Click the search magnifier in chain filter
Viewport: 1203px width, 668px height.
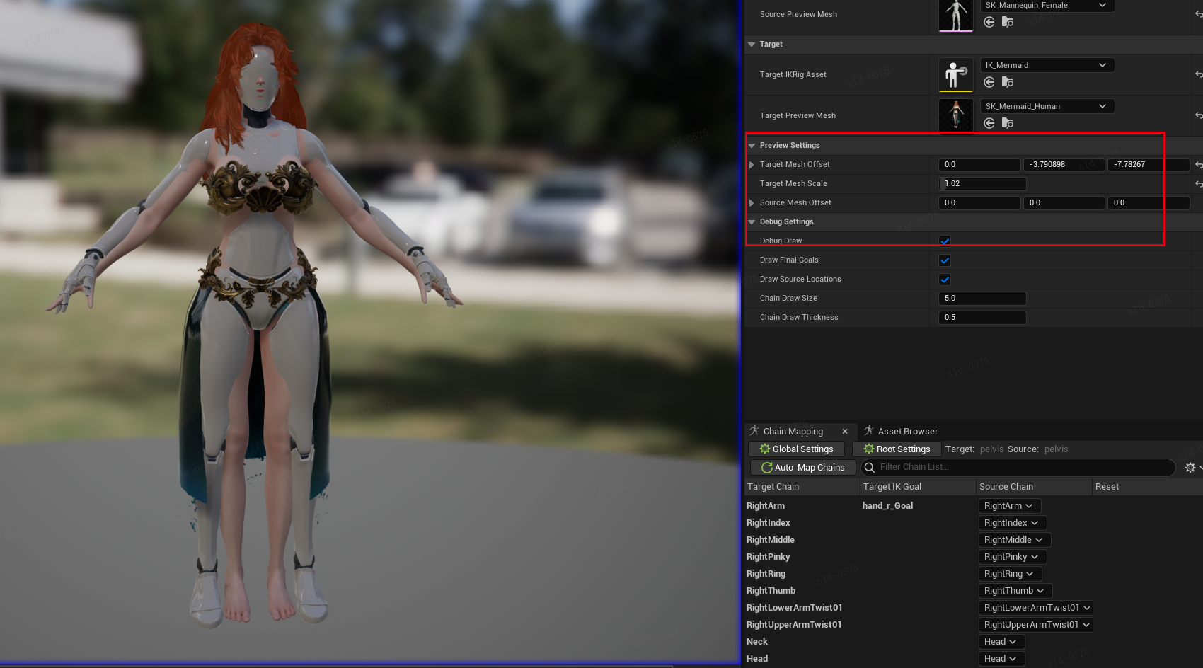(870, 467)
